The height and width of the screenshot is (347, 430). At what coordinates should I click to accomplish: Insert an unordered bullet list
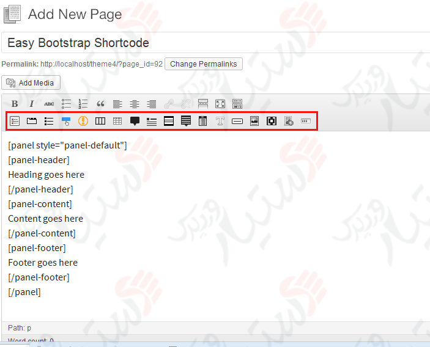coord(66,104)
